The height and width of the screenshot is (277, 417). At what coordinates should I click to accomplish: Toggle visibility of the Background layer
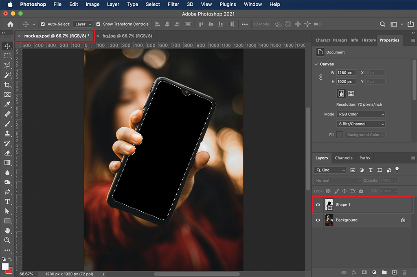tap(318, 220)
